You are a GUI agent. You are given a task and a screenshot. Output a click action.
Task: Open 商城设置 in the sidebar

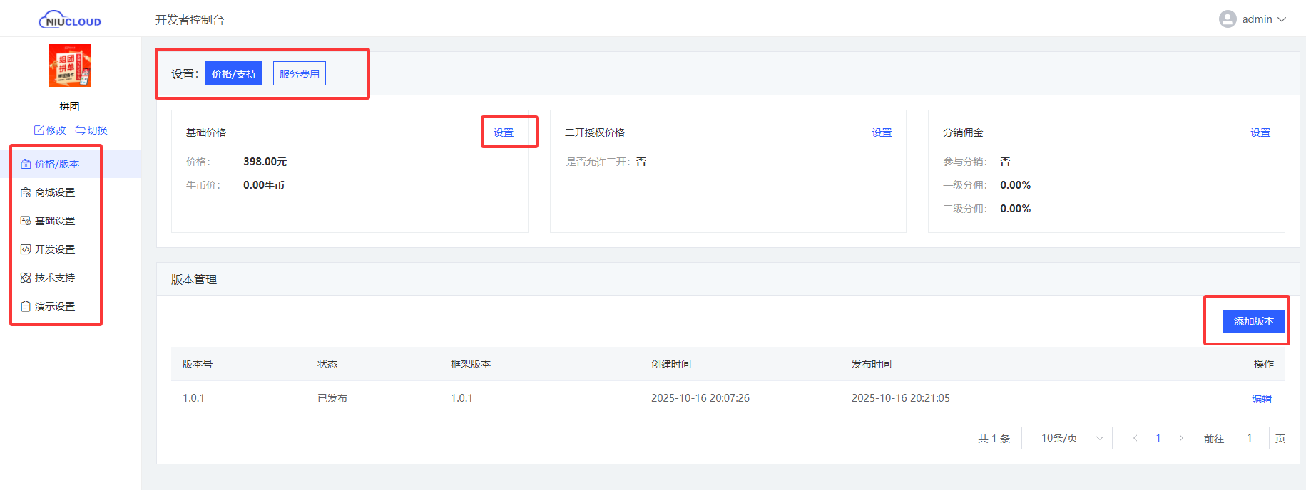(x=54, y=192)
